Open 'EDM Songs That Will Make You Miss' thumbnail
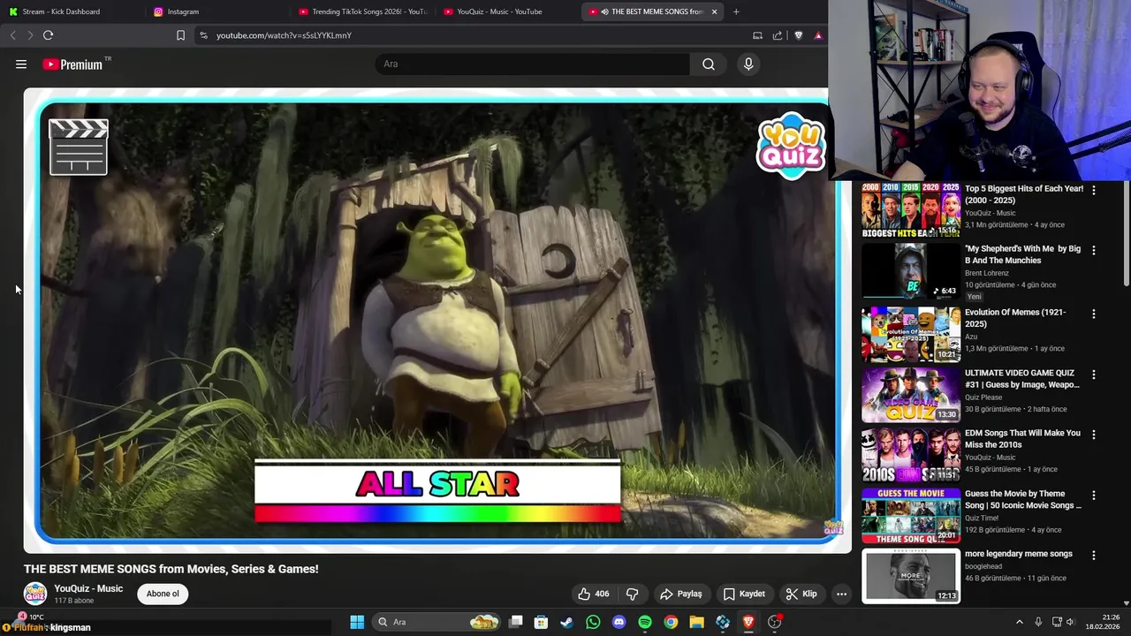Screen dimensions: 1131x636 coord(911,456)
